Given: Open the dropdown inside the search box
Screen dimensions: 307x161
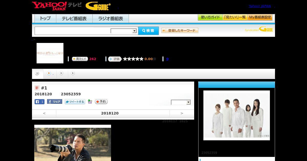Looking at the screenshot, I should point(124,31).
